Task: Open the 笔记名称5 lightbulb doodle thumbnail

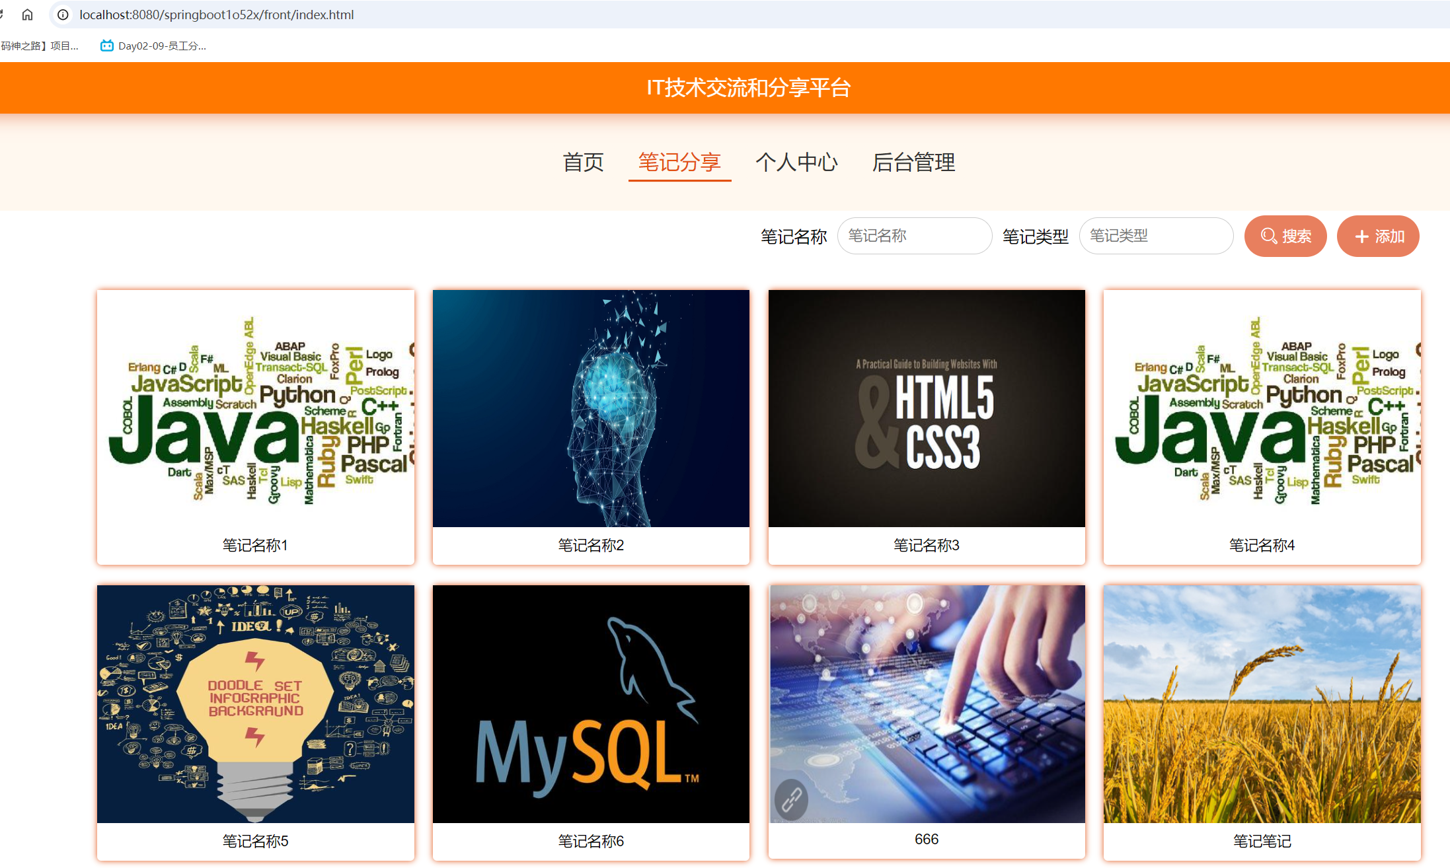Action: pyautogui.click(x=256, y=704)
